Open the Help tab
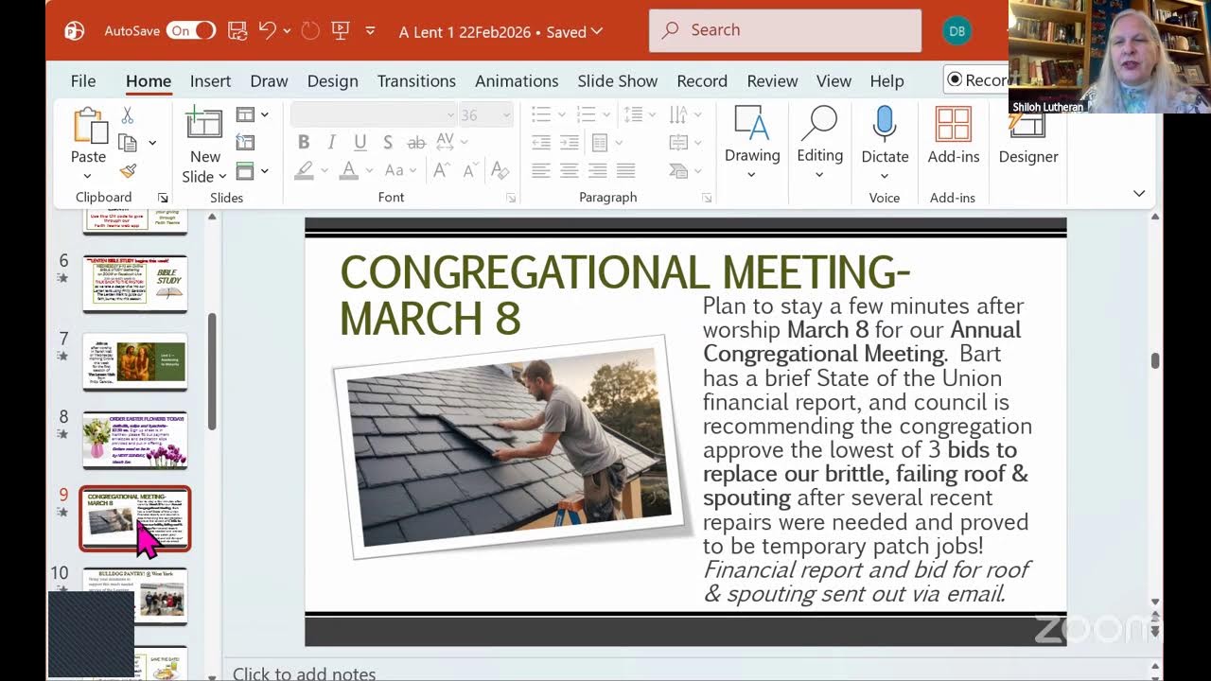The width and height of the screenshot is (1211, 681). (886, 81)
